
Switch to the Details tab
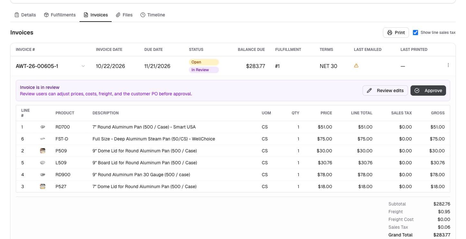click(x=25, y=15)
